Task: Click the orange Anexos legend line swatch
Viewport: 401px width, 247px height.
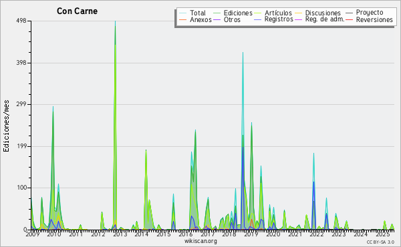Action: (183, 19)
